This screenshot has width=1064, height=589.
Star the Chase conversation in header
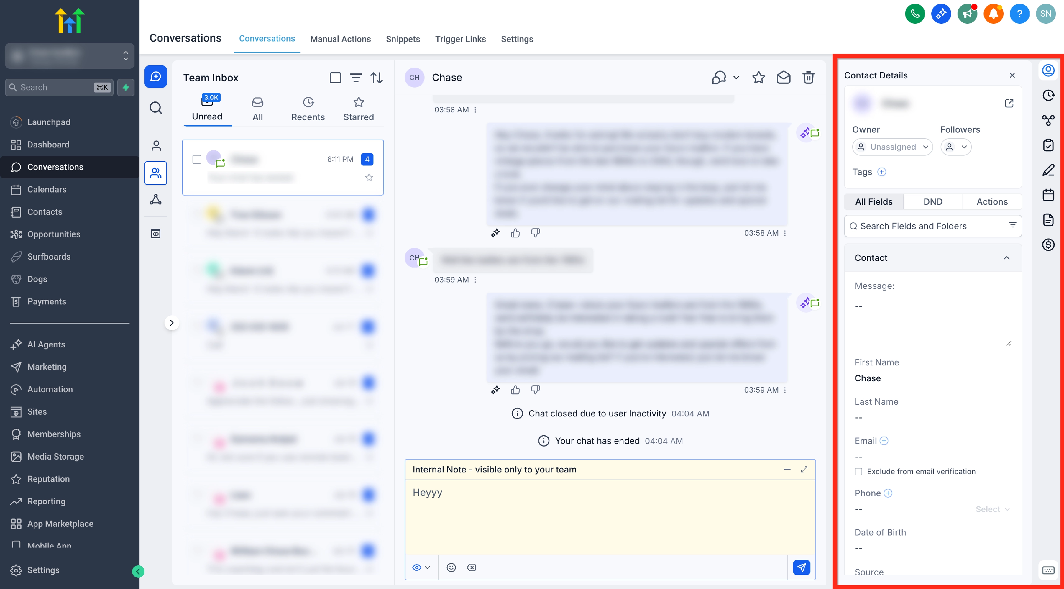(758, 78)
